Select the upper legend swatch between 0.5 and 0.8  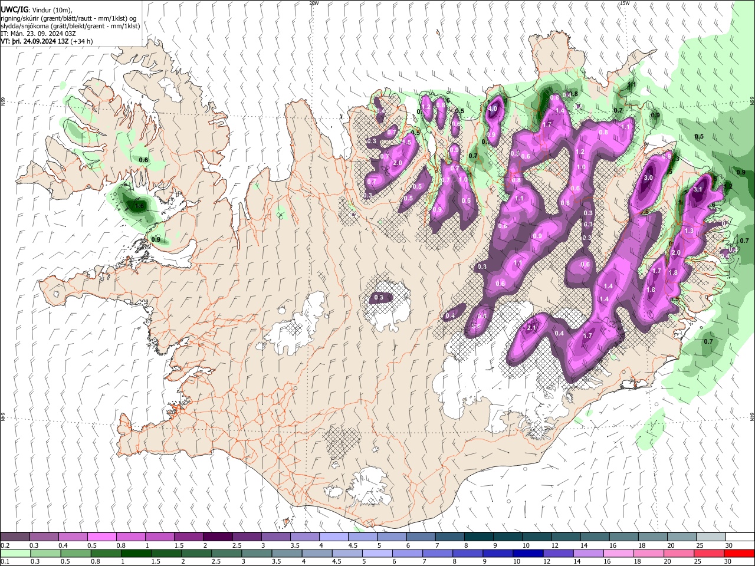[101, 537]
